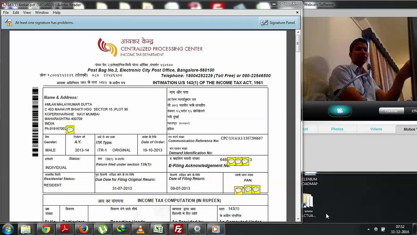Click the Signature Panel pen icon
The width and height of the screenshot is (417, 235).
(x=264, y=23)
